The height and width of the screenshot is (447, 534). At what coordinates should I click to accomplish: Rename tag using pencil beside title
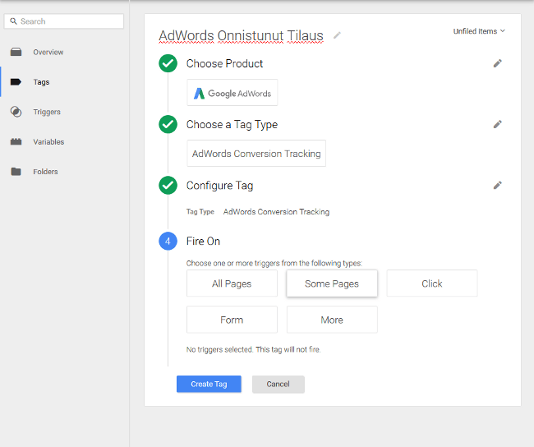tap(337, 35)
